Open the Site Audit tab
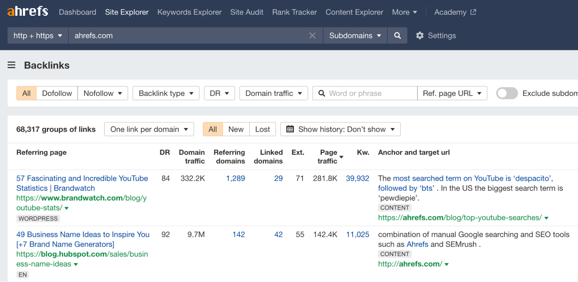The height and width of the screenshot is (282, 578). [247, 12]
